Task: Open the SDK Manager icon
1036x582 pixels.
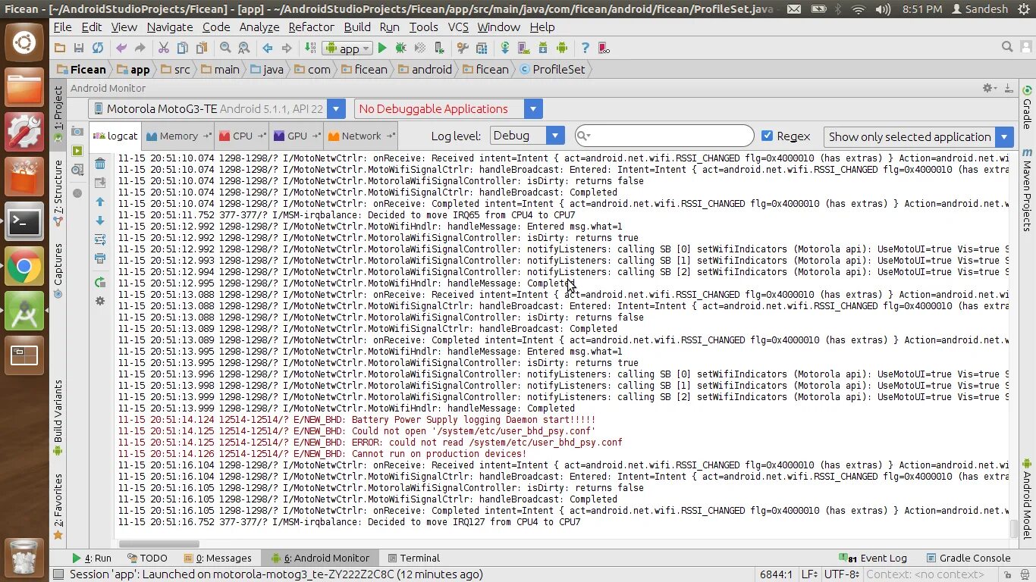Action: coord(543,48)
